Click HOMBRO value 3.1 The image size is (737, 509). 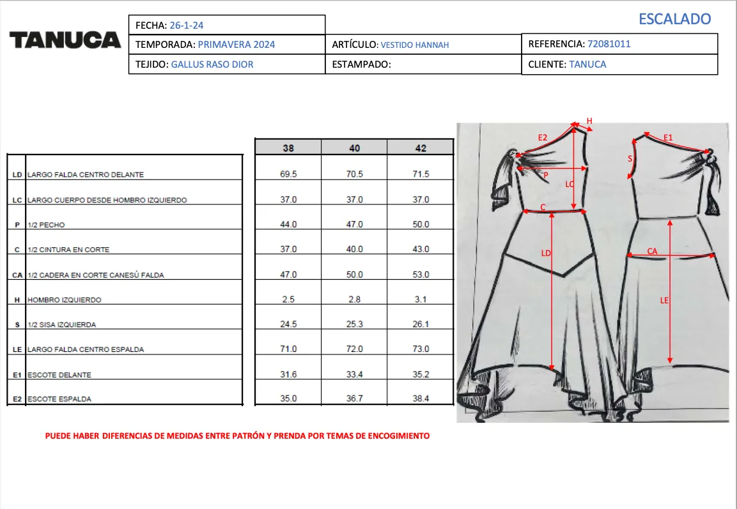pyautogui.click(x=421, y=300)
